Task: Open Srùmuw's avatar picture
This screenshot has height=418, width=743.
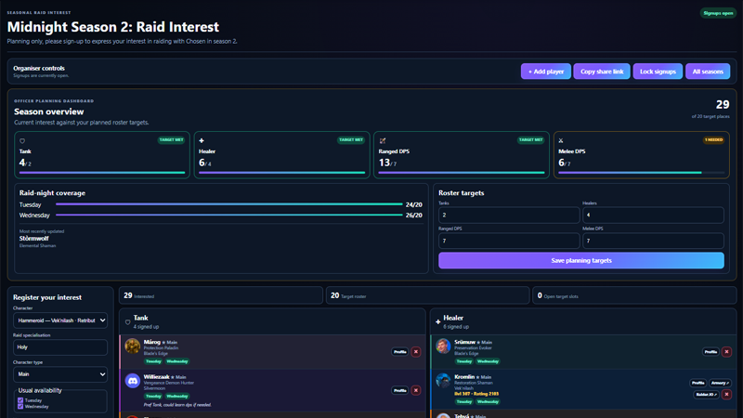Action: click(x=443, y=346)
